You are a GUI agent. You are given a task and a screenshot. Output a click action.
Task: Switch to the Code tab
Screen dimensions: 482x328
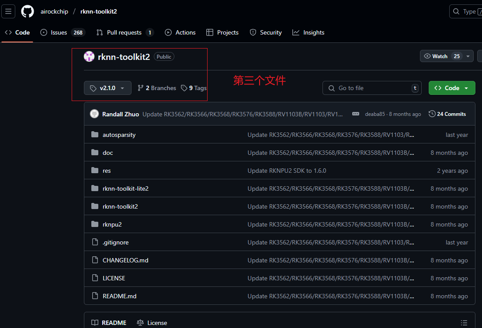tap(17, 32)
